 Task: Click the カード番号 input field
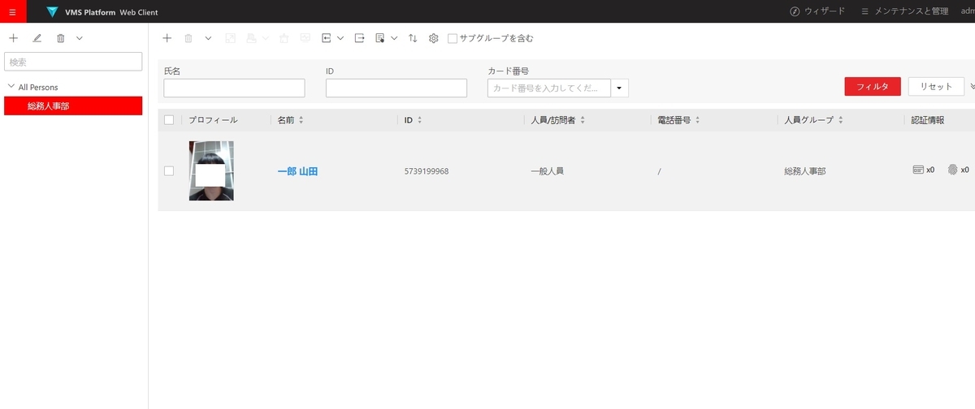click(549, 88)
